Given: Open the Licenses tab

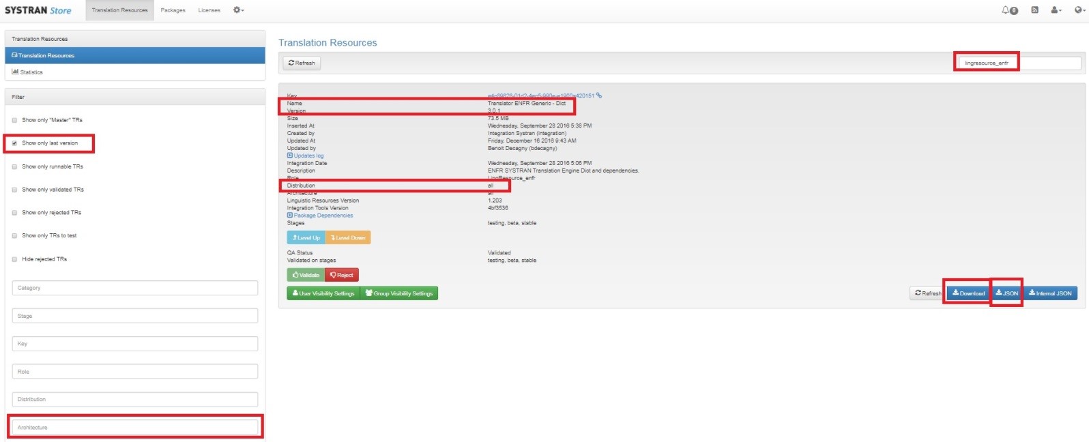Looking at the screenshot, I should tap(209, 10).
